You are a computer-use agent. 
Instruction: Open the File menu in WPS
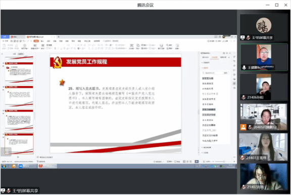coord(6,41)
